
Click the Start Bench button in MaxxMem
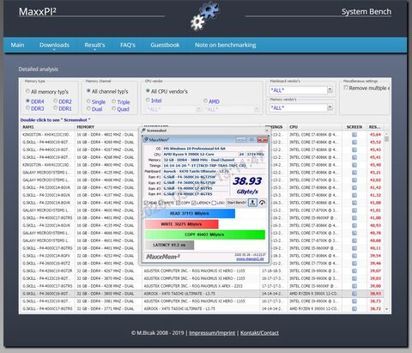coord(236,203)
